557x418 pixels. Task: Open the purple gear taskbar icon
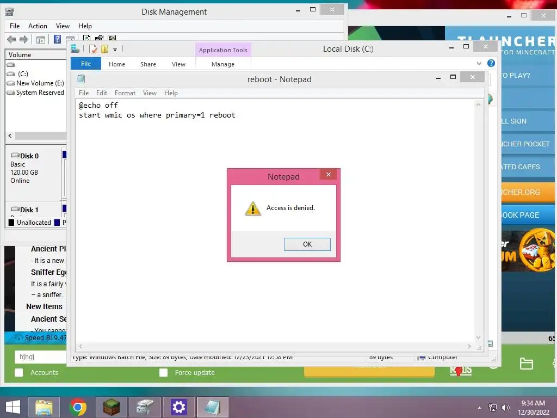[x=178, y=407]
